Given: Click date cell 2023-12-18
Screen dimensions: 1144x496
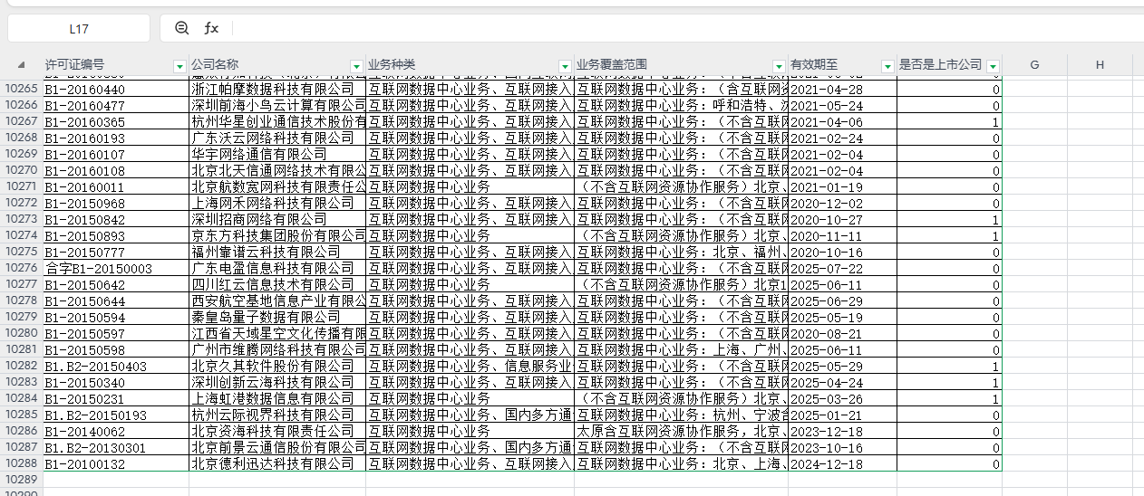Looking at the screenshot, I should 842,432.
